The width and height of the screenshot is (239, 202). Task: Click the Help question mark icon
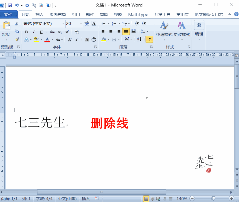[x=236, y=14]
